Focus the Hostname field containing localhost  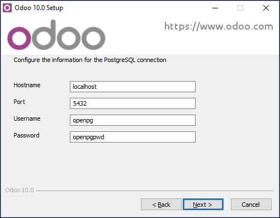[132, 87]
